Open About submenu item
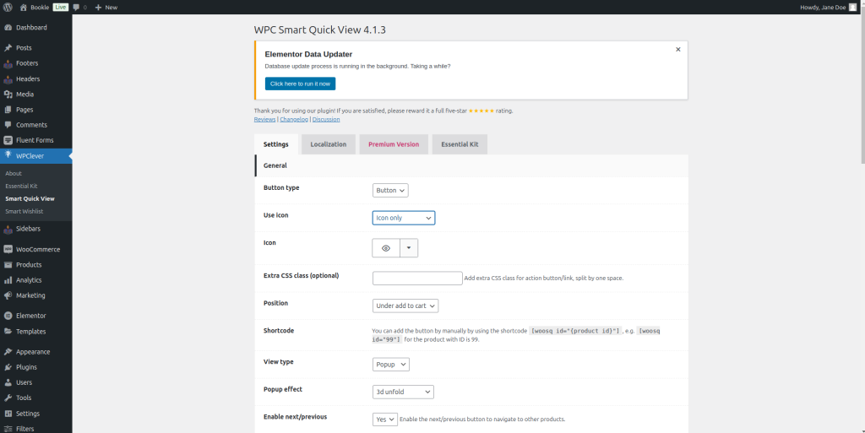This screenshot has width=865, height=433. (14, 173)
